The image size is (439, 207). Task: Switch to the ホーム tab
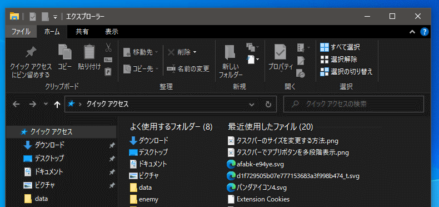52,32
